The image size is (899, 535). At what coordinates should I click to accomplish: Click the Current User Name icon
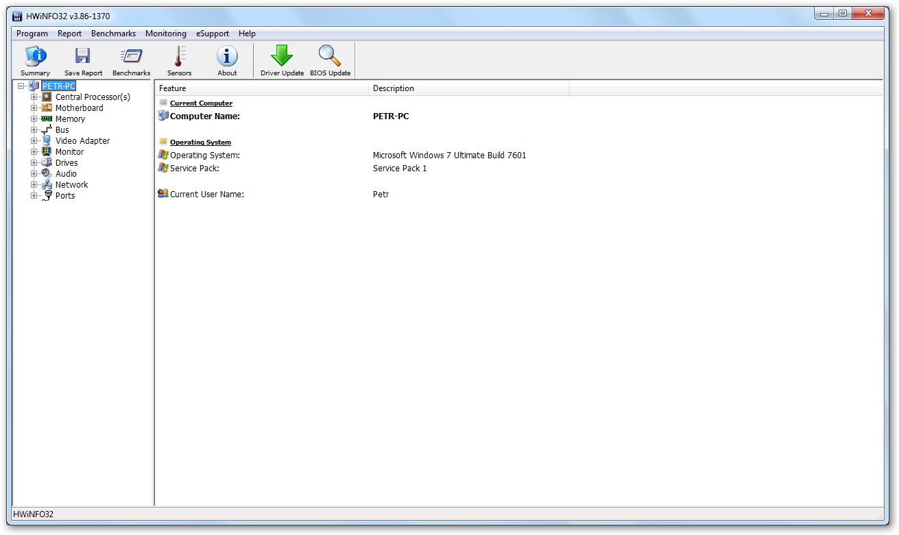[163, 194]
